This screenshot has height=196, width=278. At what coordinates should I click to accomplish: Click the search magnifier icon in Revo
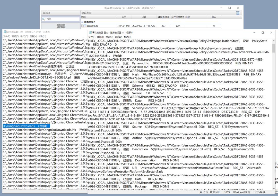(x=44, y=19)
